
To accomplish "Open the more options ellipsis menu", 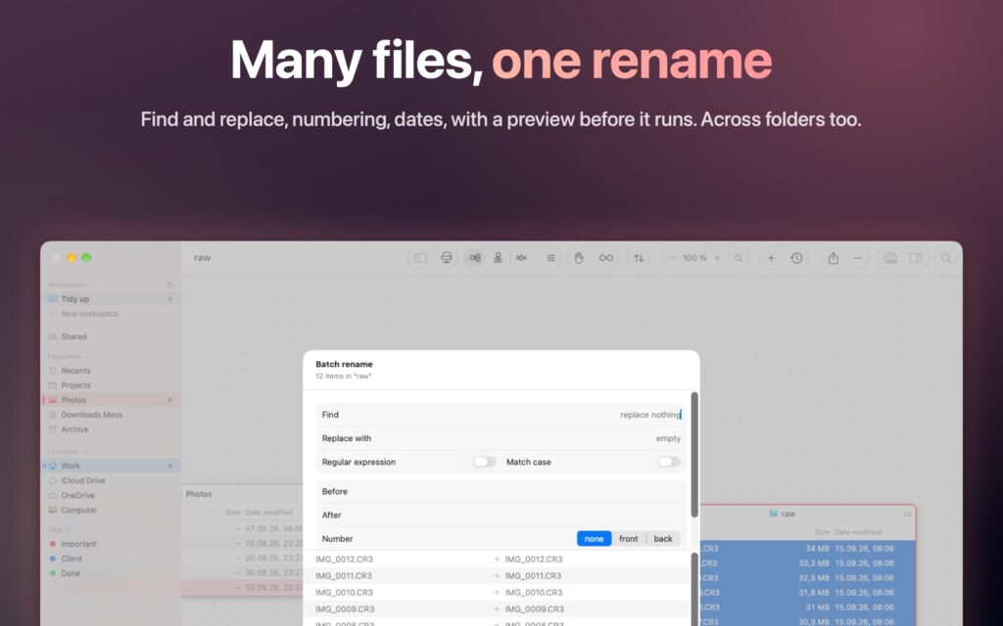I will (x=858, y=258).
